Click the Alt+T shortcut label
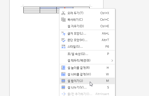 click(x=105, y=40)
